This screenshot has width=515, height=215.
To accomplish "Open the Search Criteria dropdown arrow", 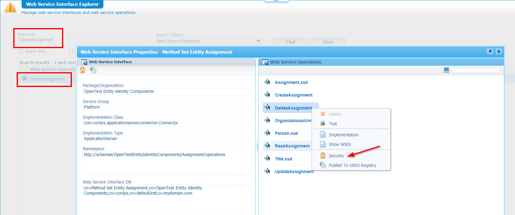I will [x=258, y=41].
